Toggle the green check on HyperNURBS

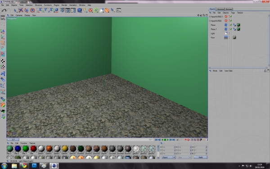(231, 21)
